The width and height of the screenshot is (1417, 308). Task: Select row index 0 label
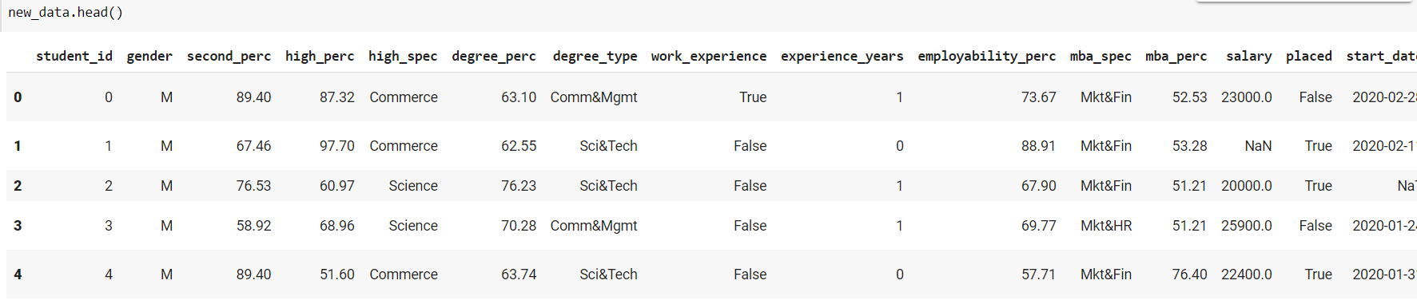tap(18, 97)
